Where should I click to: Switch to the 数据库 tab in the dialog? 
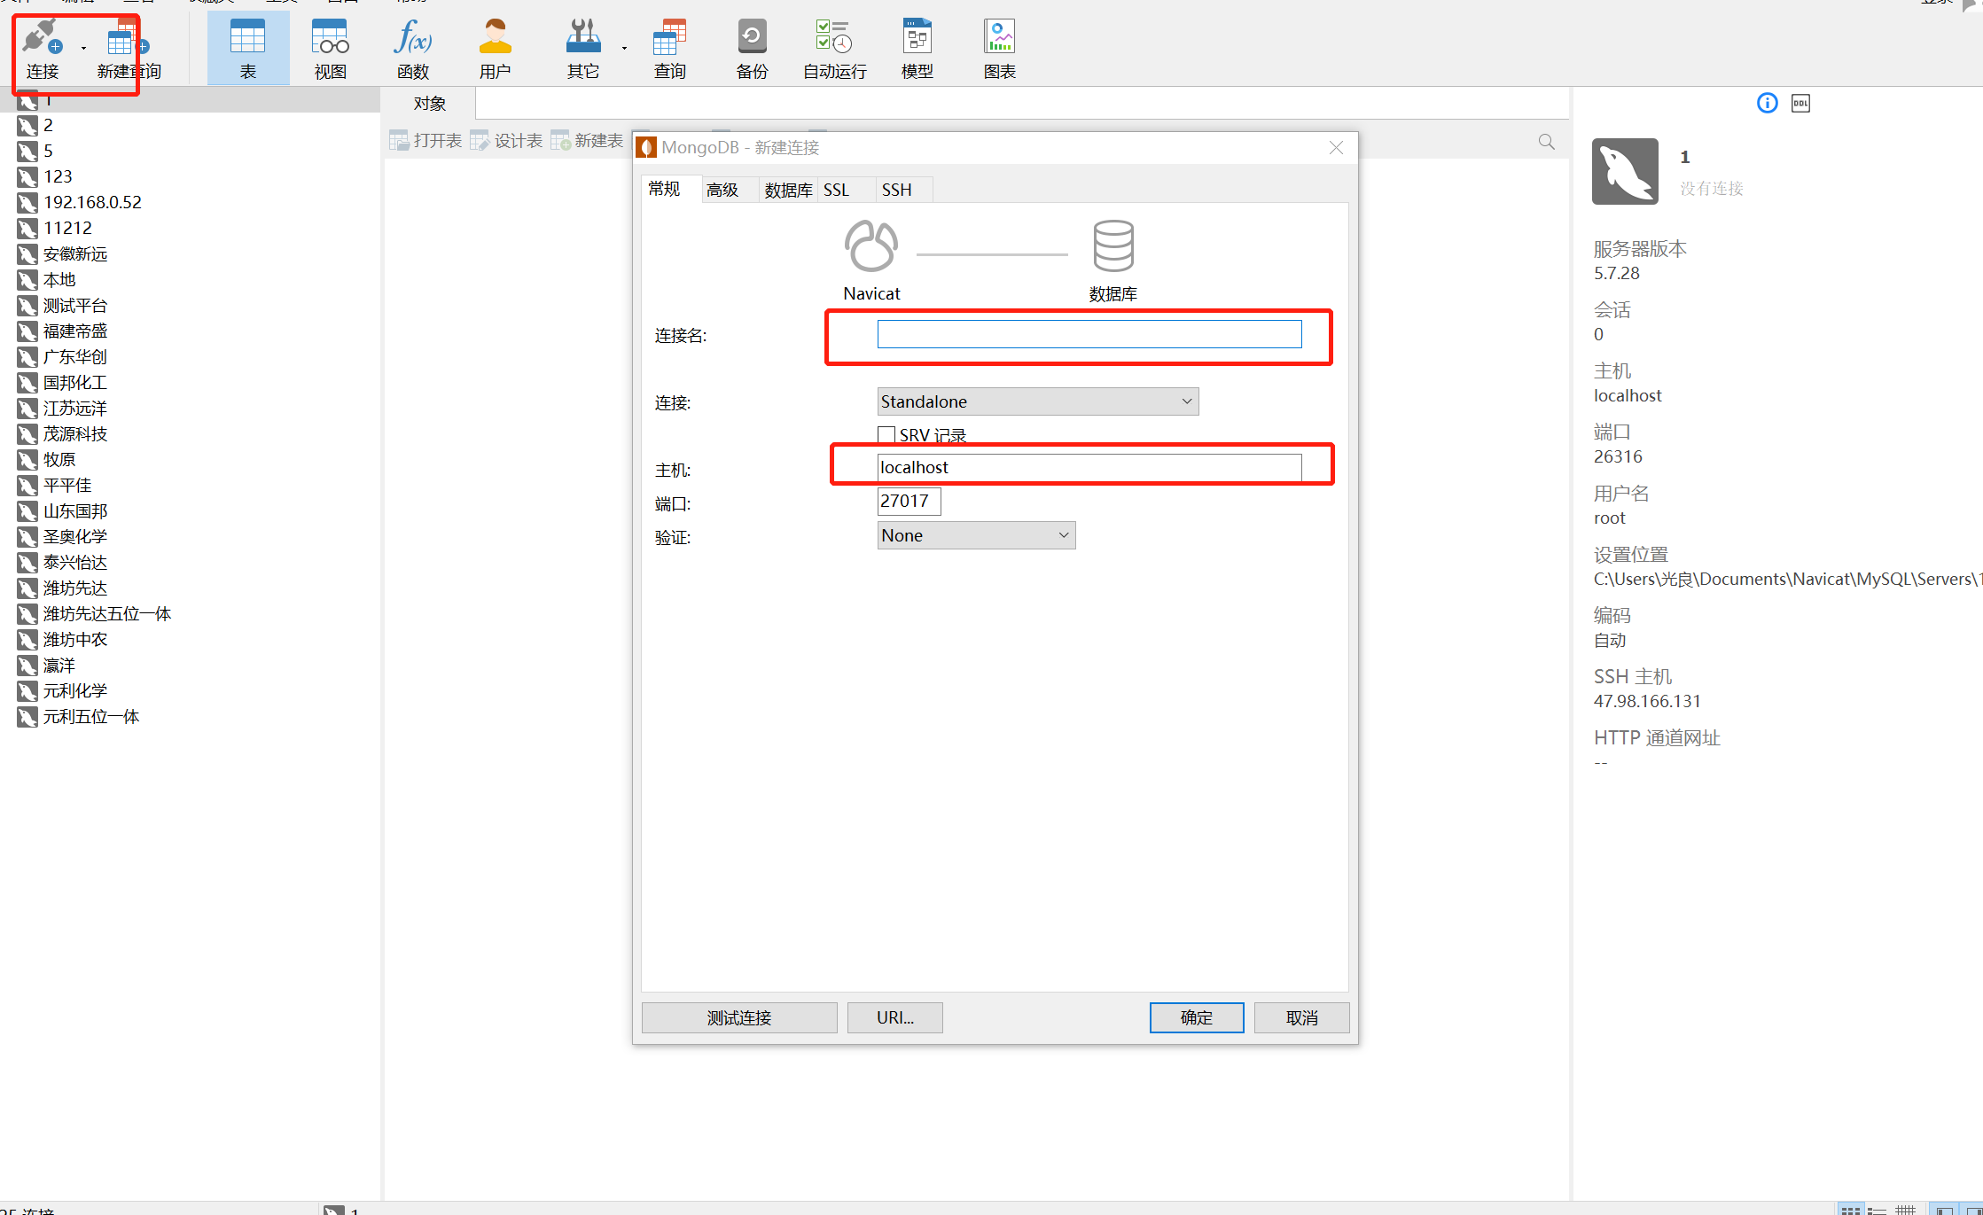788,190
